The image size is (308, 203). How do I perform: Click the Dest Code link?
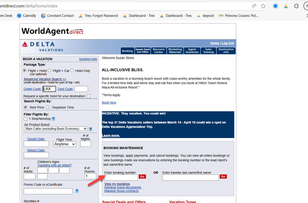tap(66, 89)
